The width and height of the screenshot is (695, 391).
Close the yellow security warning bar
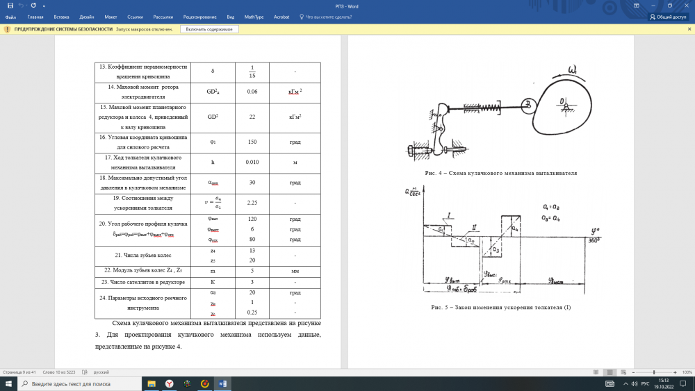pyautogui.click(x=688, y=29)
